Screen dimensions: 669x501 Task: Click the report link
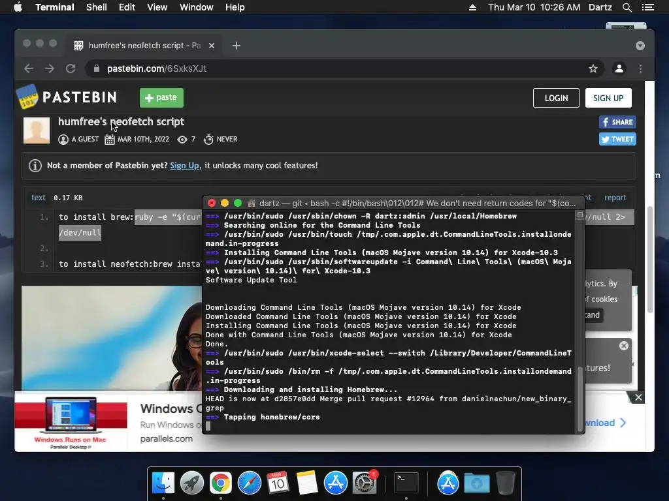coord(615,197)
